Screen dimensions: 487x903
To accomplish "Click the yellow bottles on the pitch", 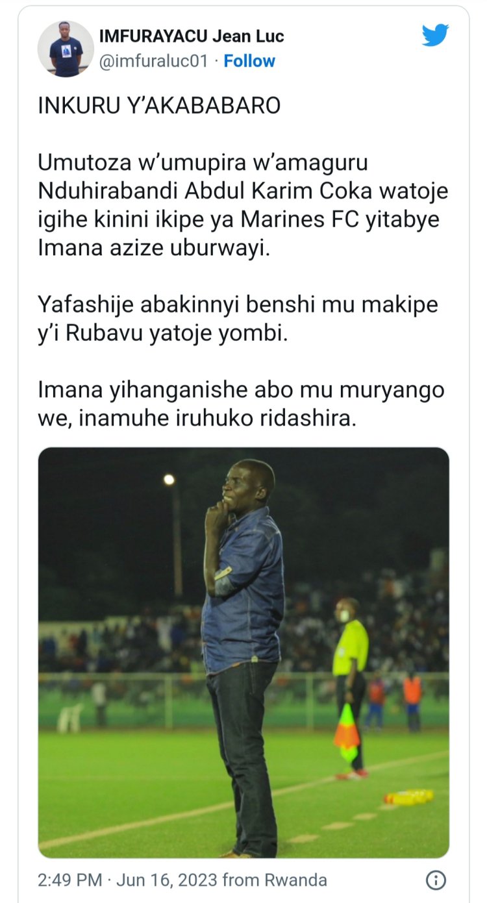I will [x=408, y=797].
